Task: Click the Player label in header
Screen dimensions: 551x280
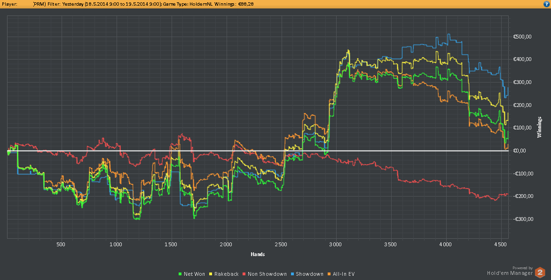Action: (x=9, y=4)
